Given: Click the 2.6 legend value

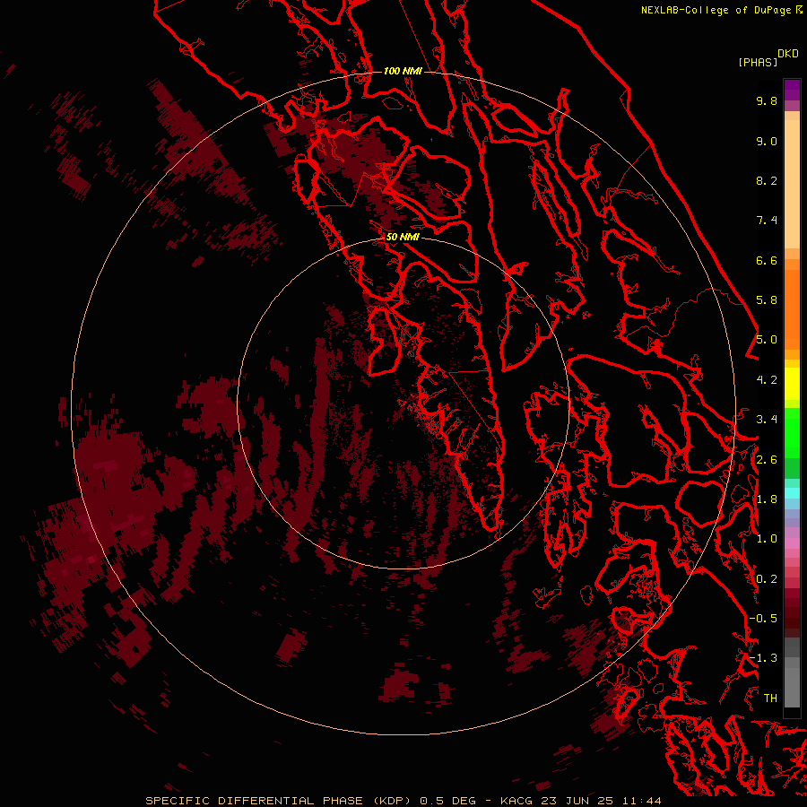Looking at the screenshot, I should [767, 460].
